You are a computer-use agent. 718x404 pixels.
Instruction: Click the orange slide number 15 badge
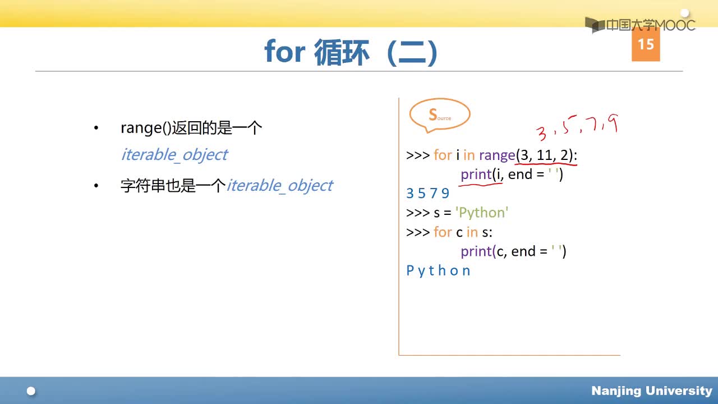coord(646,44)
